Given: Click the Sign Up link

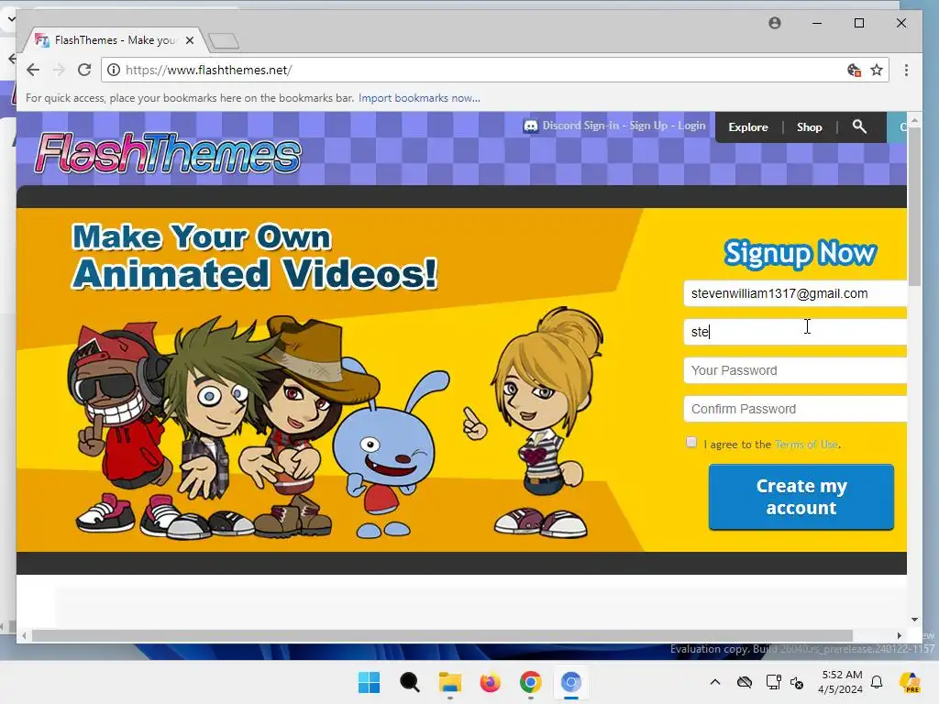Looking at the screenshot, I should click(648, 126).
